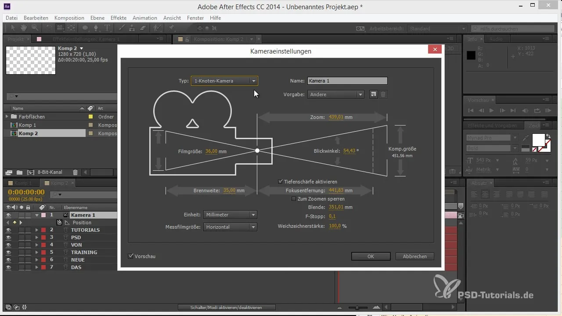Image resolution: width=562 pixels, height=316 pixels.
Task: Open the Einheit Millimeter dropdown
Action: 230,215
